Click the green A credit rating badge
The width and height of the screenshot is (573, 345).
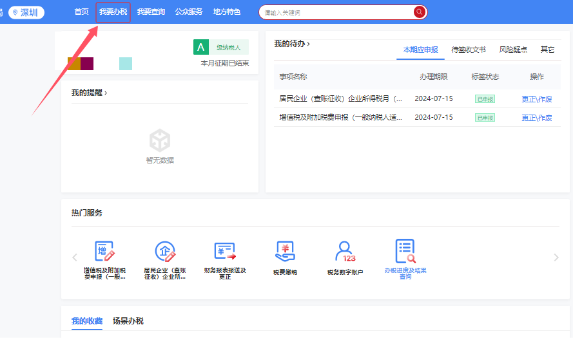(201, 47)
